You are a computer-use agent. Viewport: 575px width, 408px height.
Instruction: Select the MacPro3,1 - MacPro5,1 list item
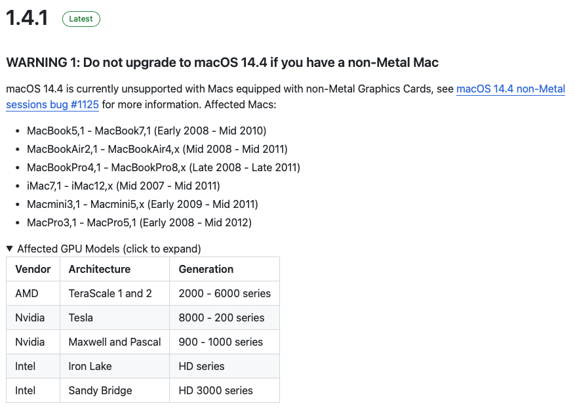[140, 222]
